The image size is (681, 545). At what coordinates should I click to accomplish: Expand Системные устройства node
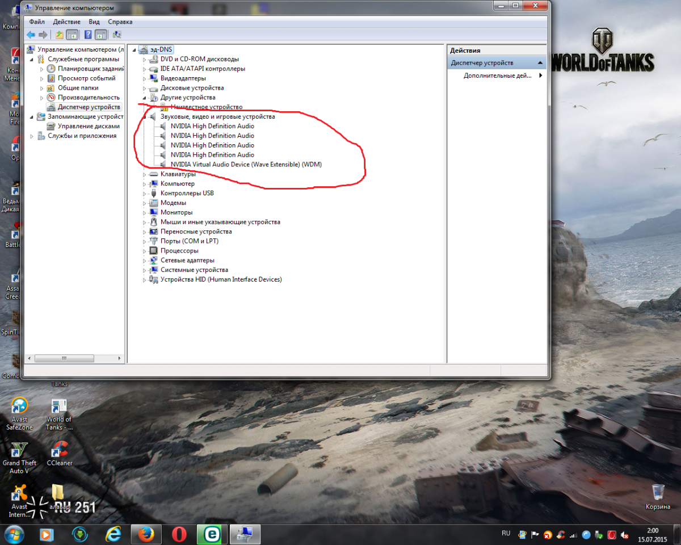[144, 270]
